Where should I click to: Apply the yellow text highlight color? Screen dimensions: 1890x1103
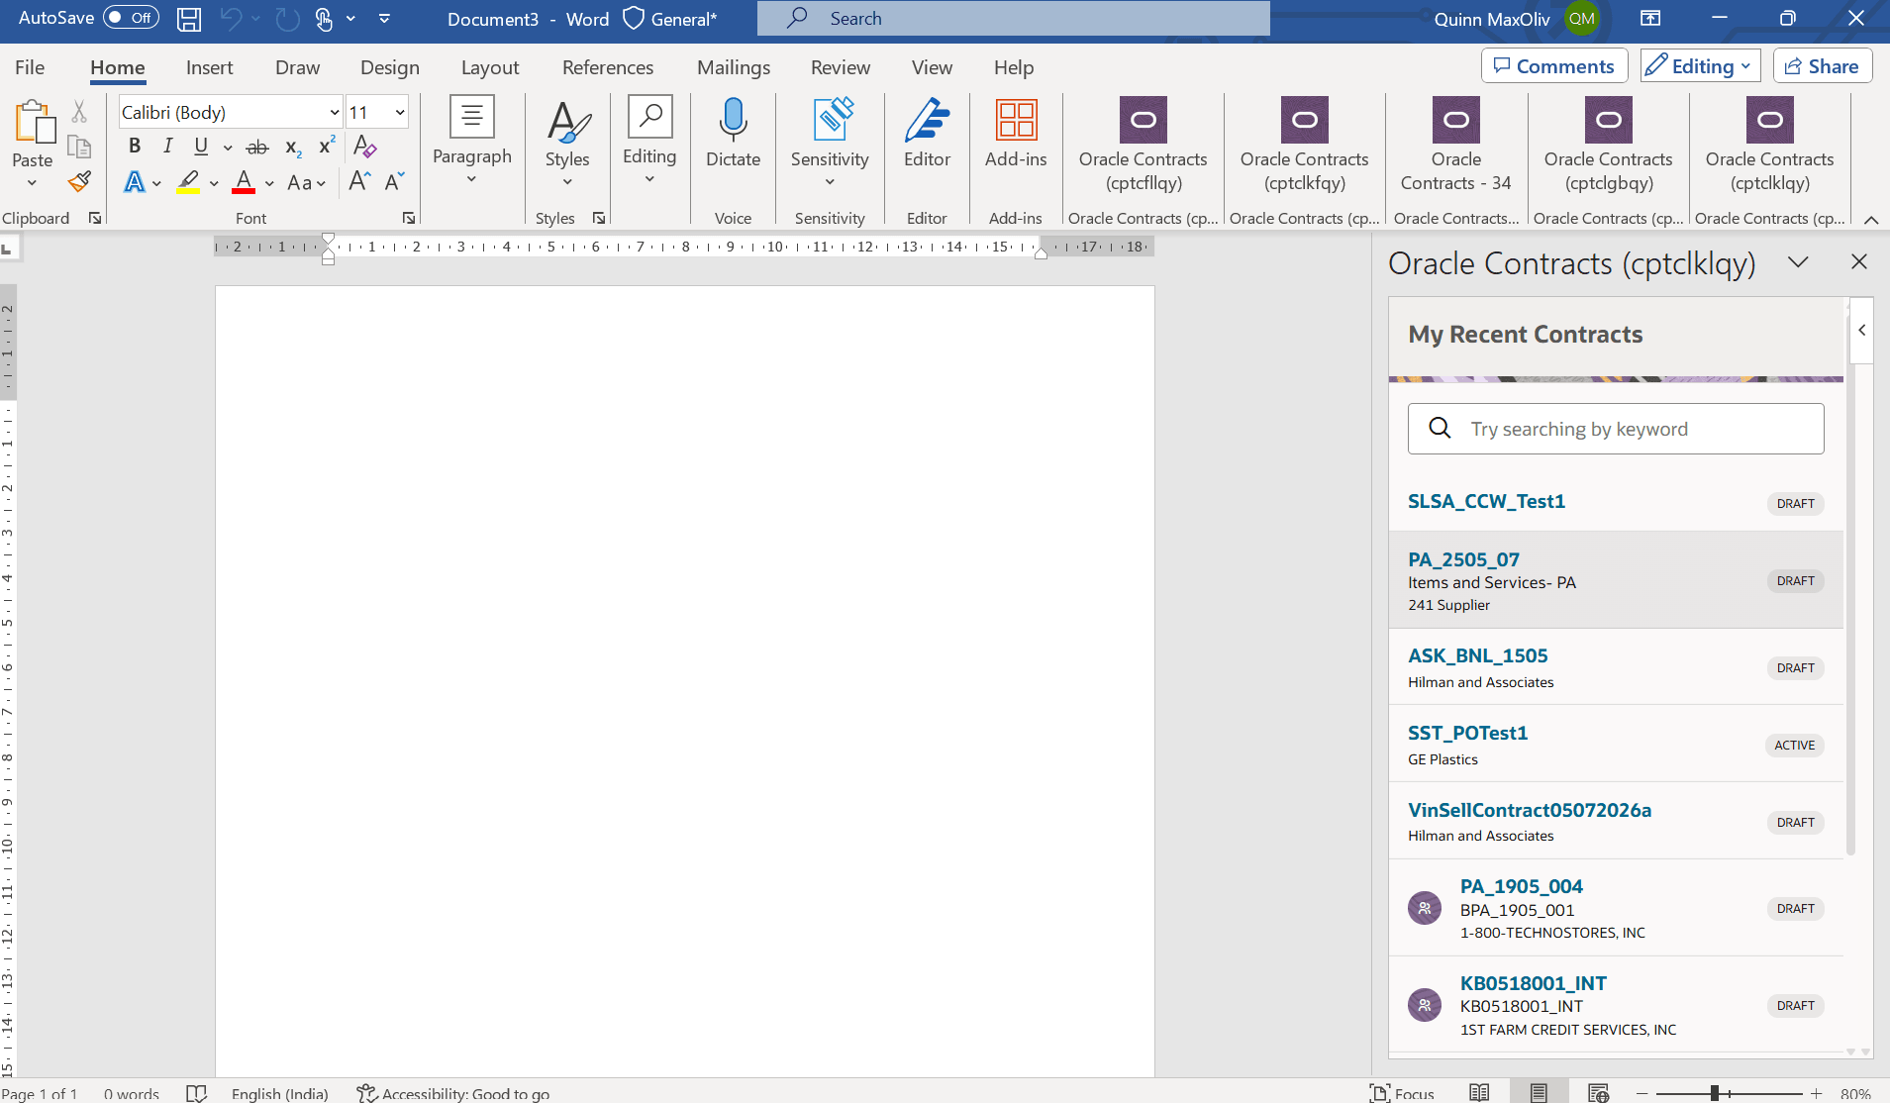[x=188, y=182]
